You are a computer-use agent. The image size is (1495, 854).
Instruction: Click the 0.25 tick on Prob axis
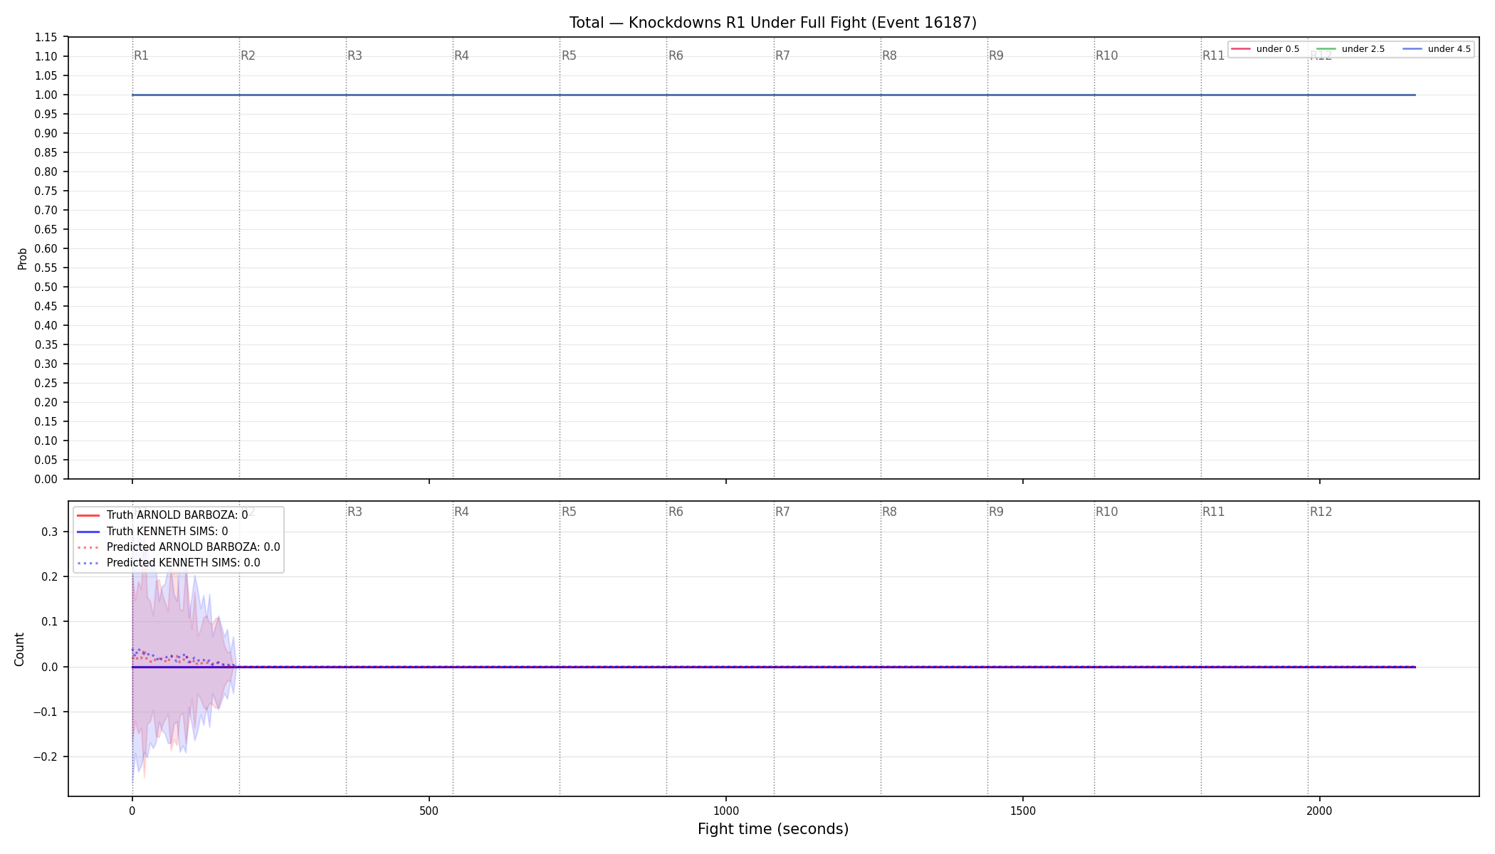click(46, 383)
